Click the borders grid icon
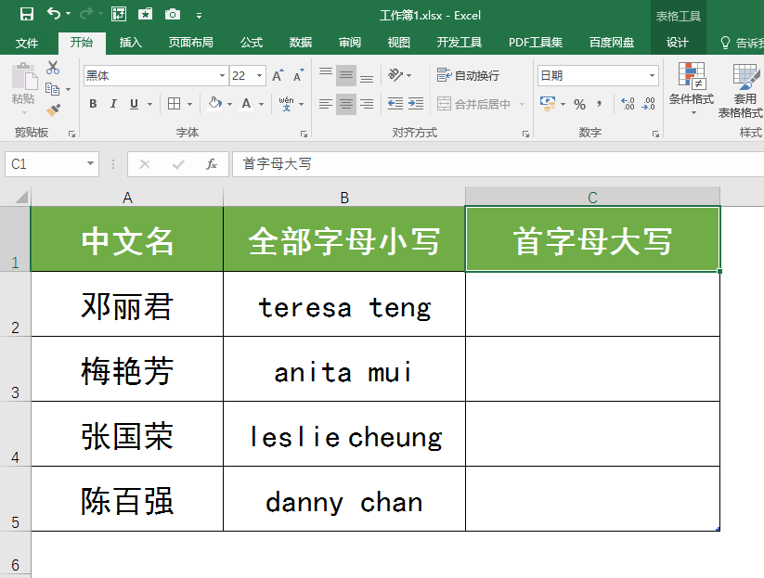The image size is (764, 578). 174,104
